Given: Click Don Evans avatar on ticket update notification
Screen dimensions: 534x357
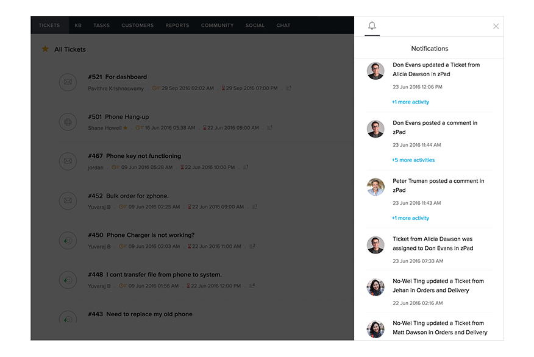Looking at the screenshot, I should 376,71.
